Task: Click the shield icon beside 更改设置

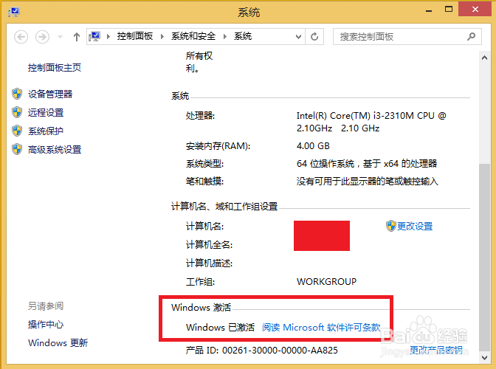Action: [391, 226]
